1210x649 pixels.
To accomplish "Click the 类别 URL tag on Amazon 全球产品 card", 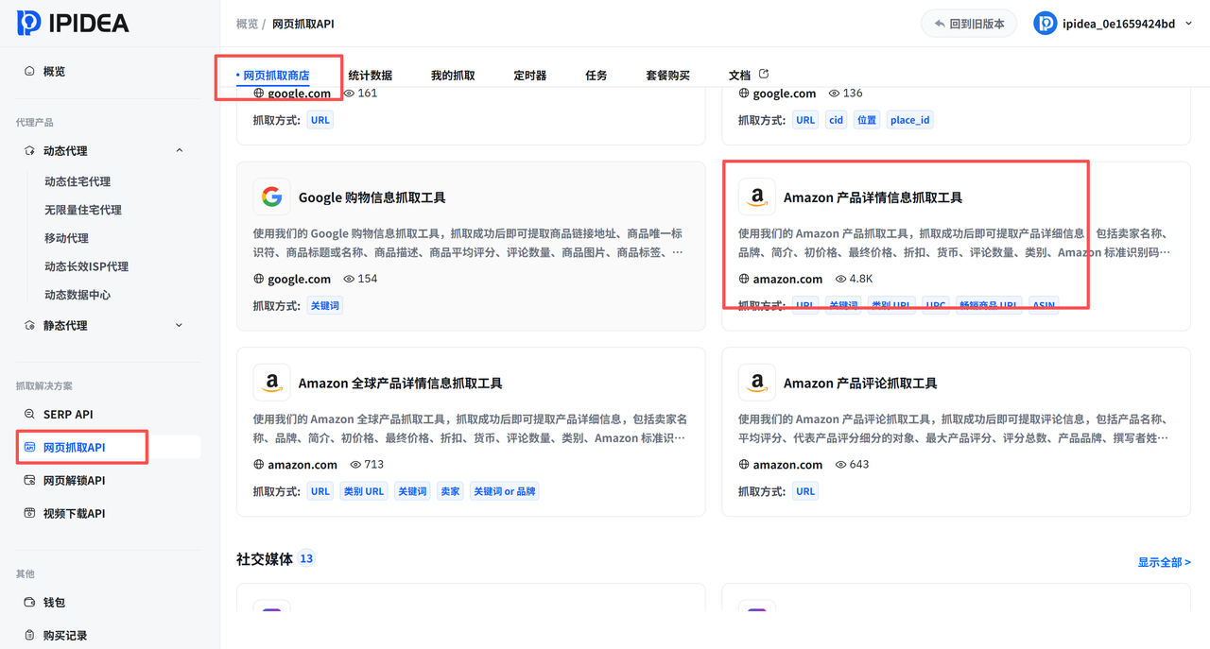I will [364, 490].
